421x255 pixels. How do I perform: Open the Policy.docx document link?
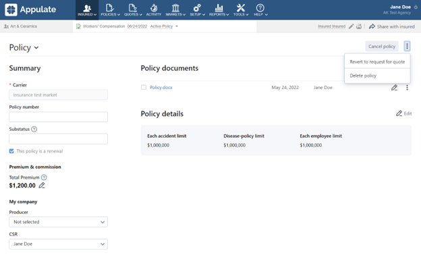(x=161, y=88)
